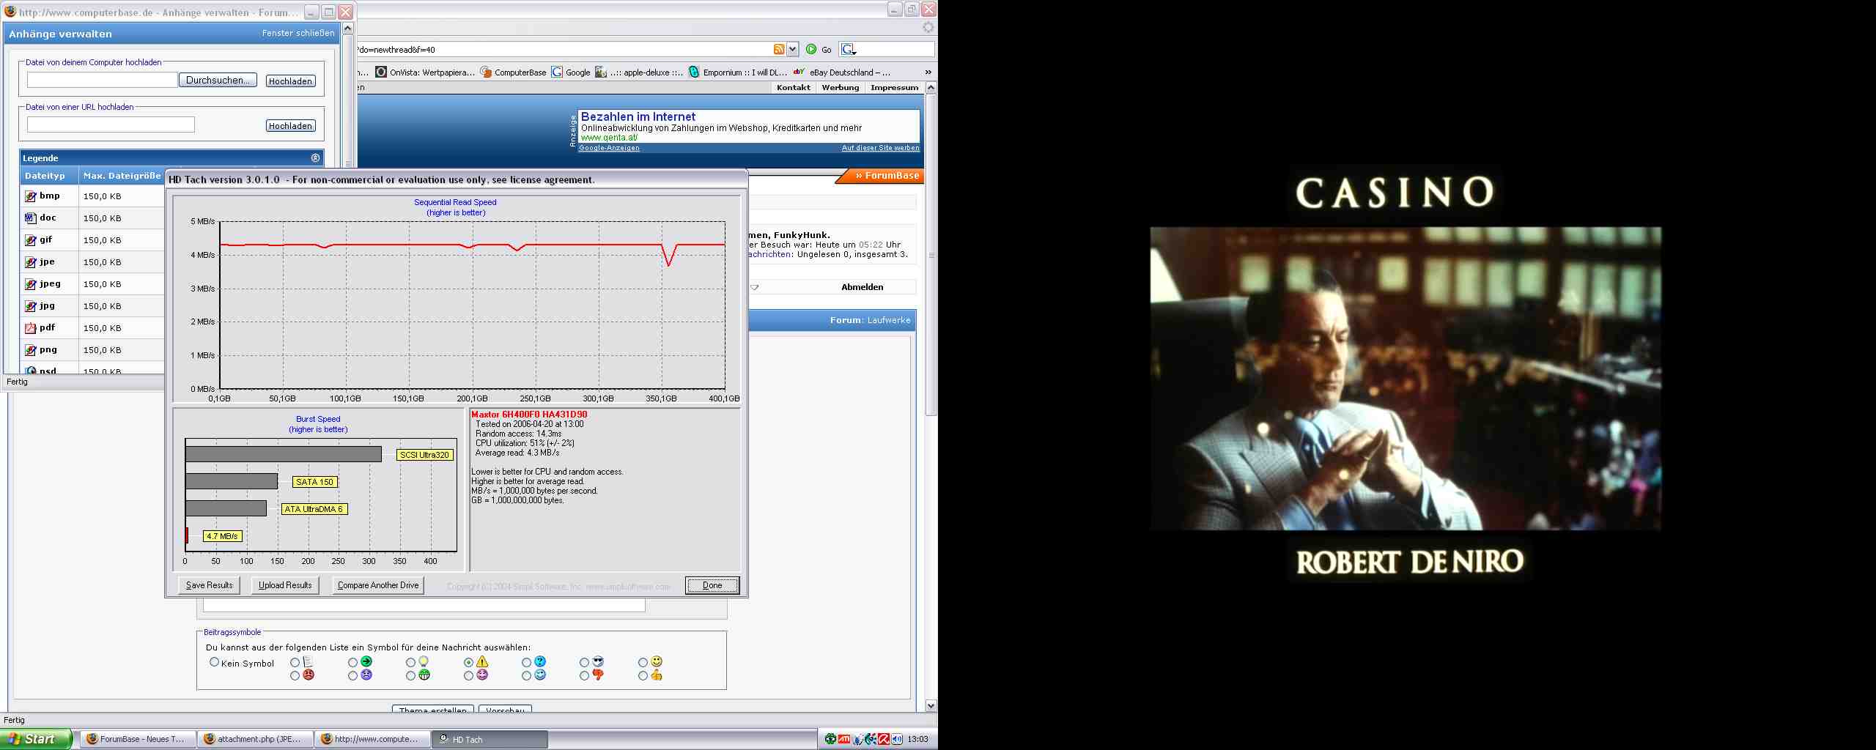Click the Windows Start button
Screen dimensions: 1876x750
[x=36, y=739]
